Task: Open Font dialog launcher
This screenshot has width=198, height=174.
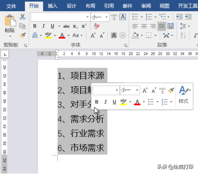Action: coord(125,45)
